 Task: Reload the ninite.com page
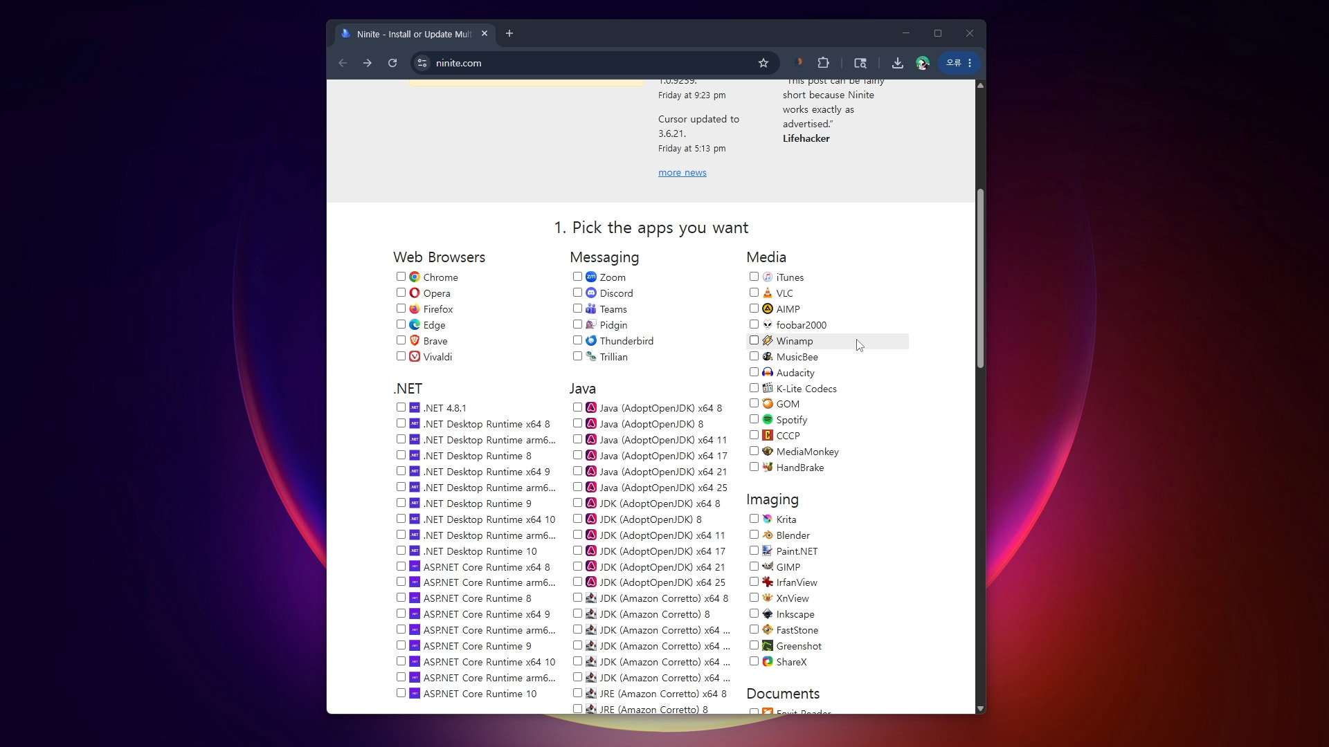point(392,63)
